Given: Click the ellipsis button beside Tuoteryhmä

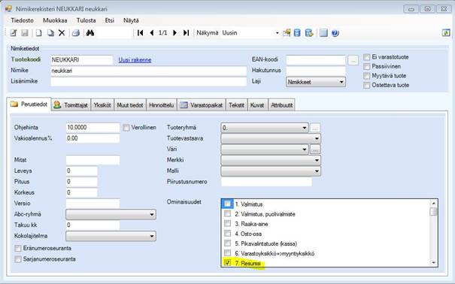Looking at the screenshot, I should click(315, 128).
